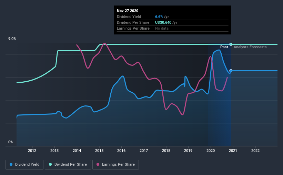The height and width of the screenshot is (175, 283).
Task: Toggle the Earnings Per Share legend series
Action: [x=115, y=165]
